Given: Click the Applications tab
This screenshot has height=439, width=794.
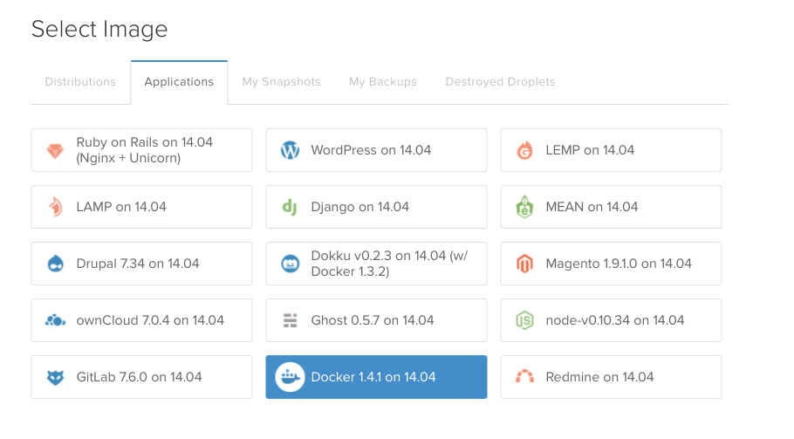Looking at the screenshot, I should (x=179, y=82).
